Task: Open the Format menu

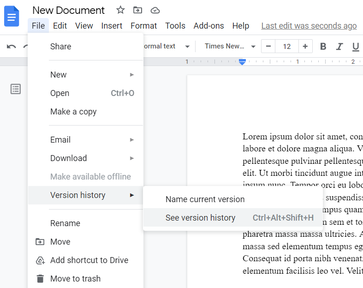Action: coord(143,26)
